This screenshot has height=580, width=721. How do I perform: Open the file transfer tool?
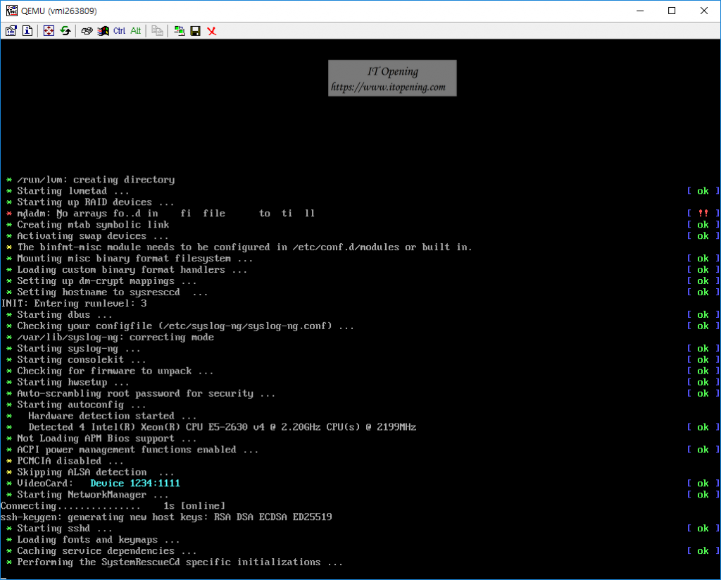pos(157,31)
